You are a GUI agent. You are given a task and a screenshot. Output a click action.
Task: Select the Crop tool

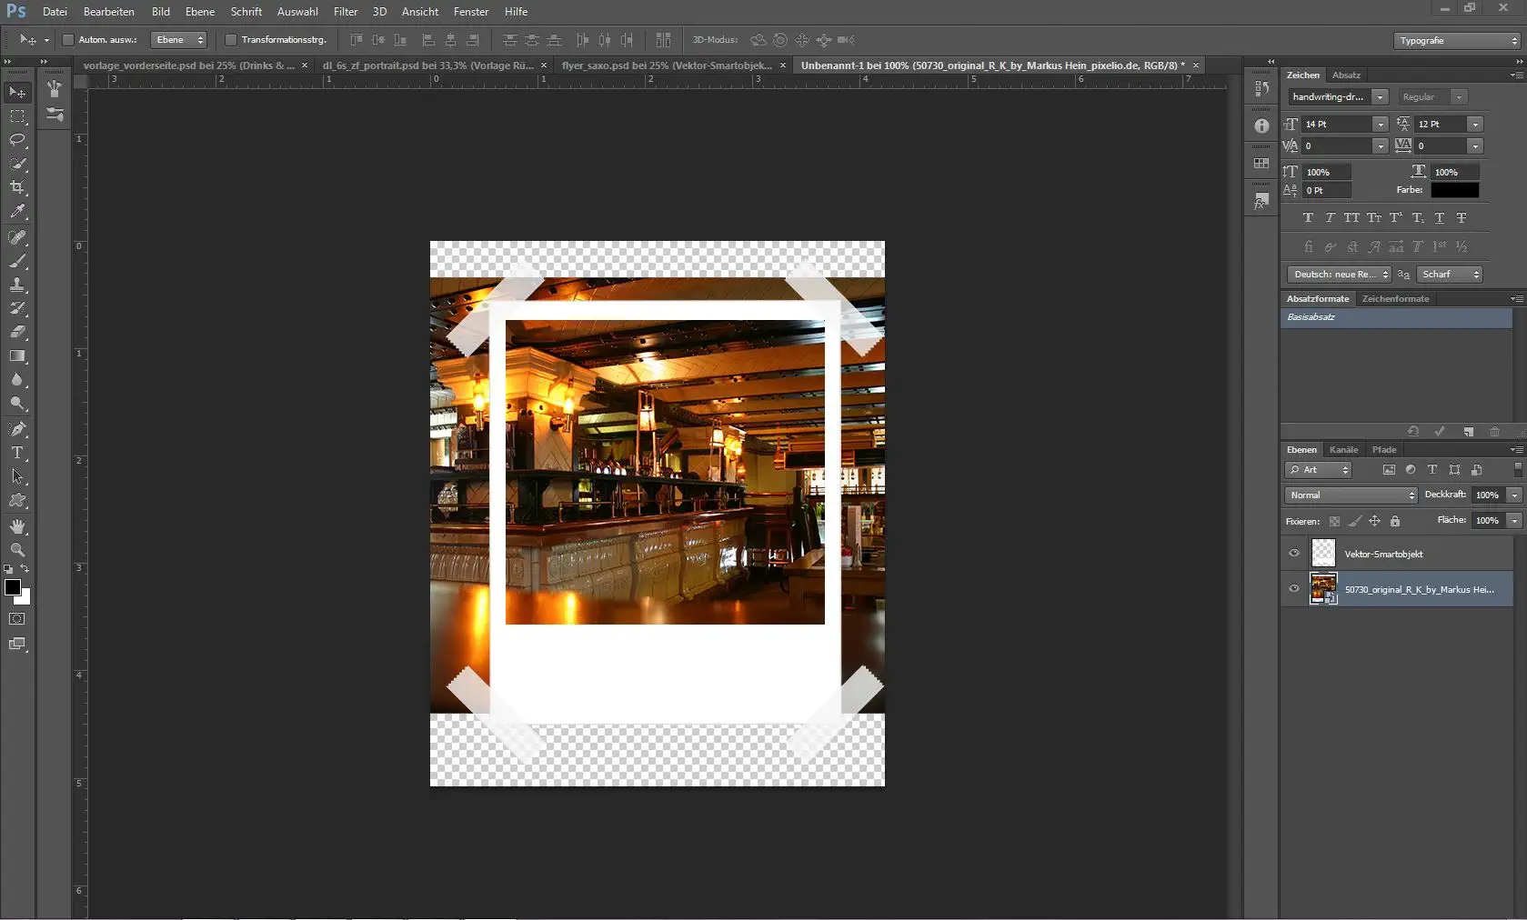[x=17, y=187]
